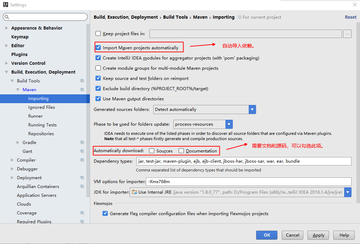Click the Keep project files path field
The height and width of the screenshot is (244, 360).
pyautogui.click(x=246, y=34)
